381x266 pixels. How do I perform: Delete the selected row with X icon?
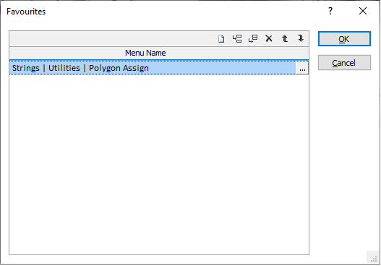tap(269, 38)
